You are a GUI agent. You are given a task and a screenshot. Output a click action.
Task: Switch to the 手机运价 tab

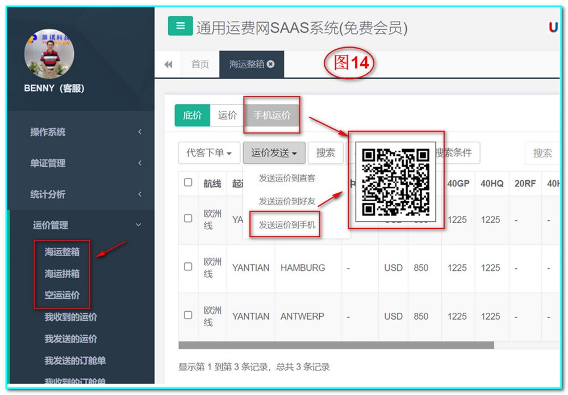272,115
